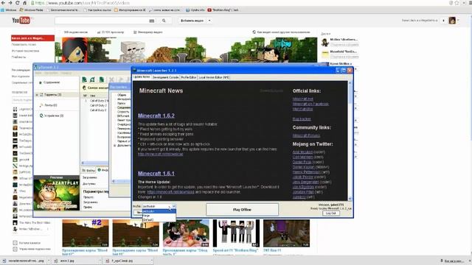Open the on-screen keyboard icon in search

coord(152,21)
